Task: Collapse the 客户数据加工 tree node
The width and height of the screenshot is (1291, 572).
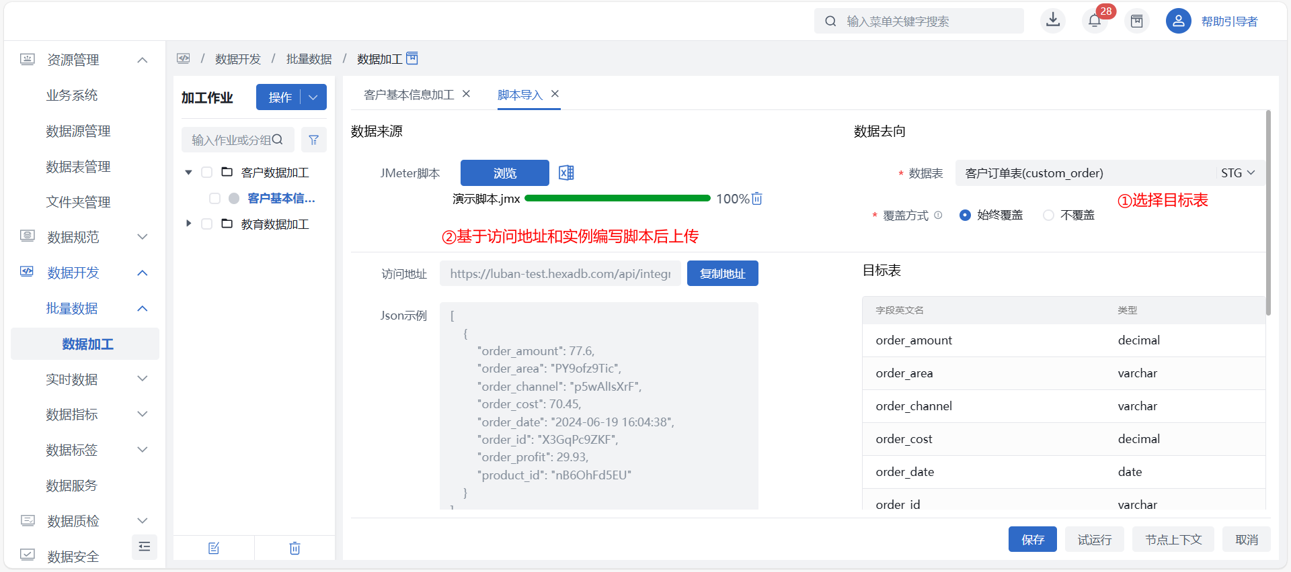Action: tap(189, 173)
